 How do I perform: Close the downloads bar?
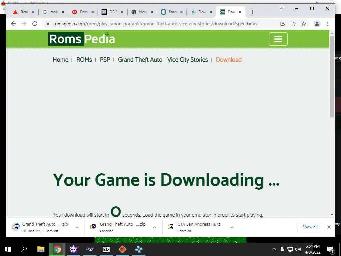329,227
